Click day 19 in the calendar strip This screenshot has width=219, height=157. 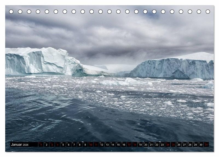(x=140, y=145)
